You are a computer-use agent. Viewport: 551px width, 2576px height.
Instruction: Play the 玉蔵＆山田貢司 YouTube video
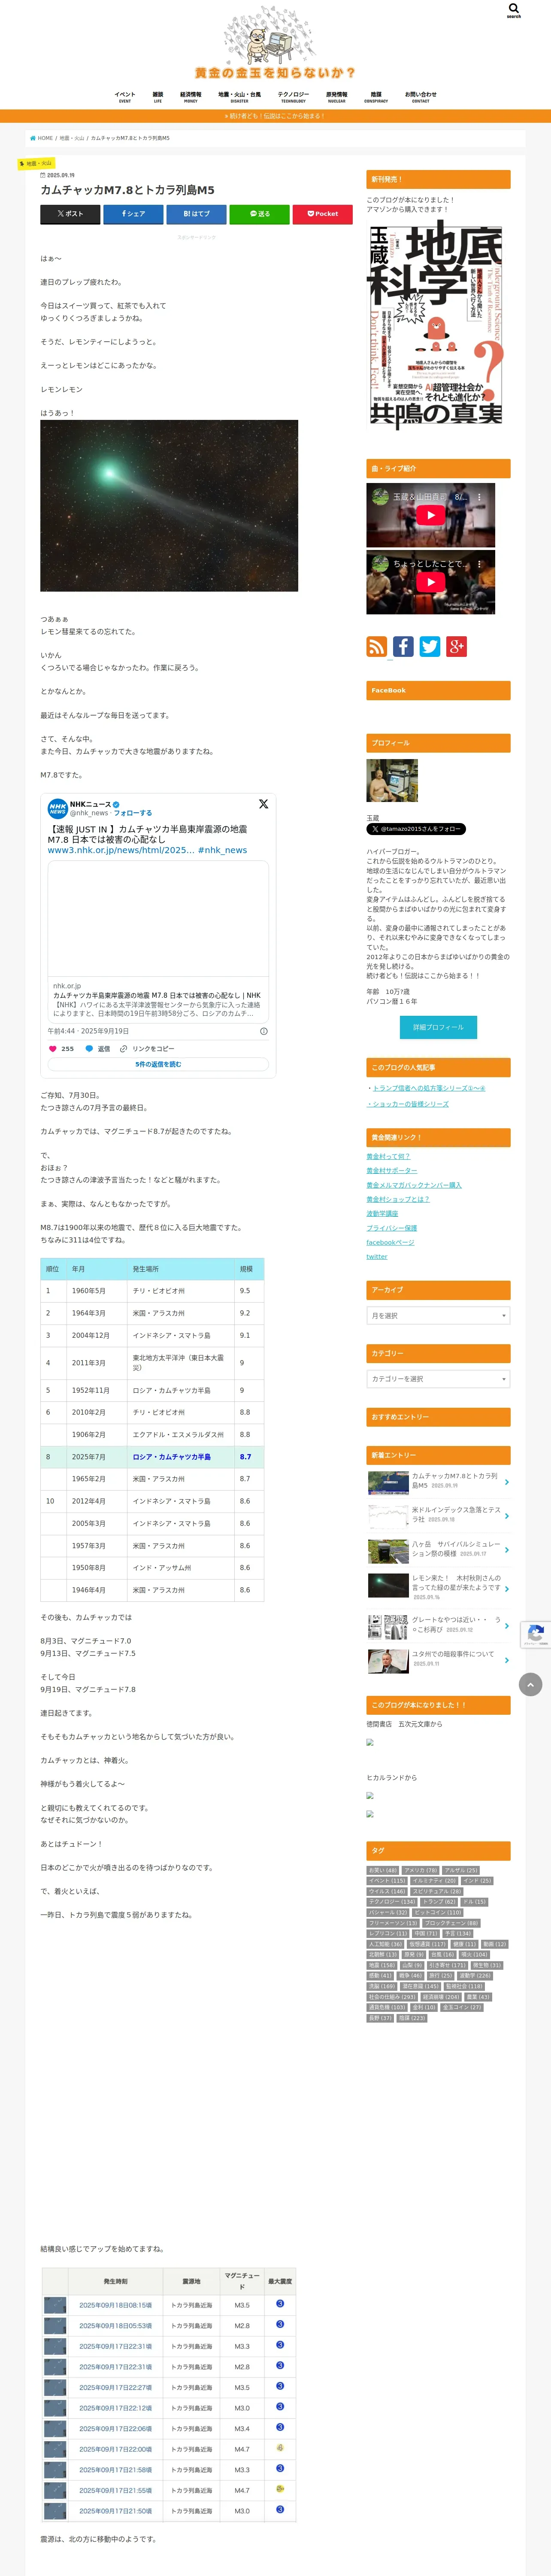pos(430,515)
